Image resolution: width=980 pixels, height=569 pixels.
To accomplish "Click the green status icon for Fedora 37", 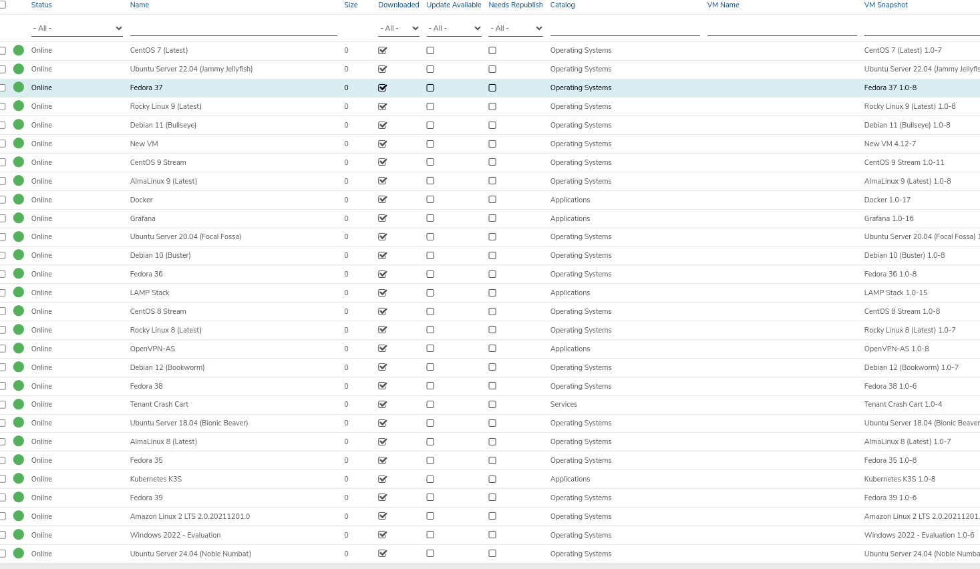I will tap(19, 87).
